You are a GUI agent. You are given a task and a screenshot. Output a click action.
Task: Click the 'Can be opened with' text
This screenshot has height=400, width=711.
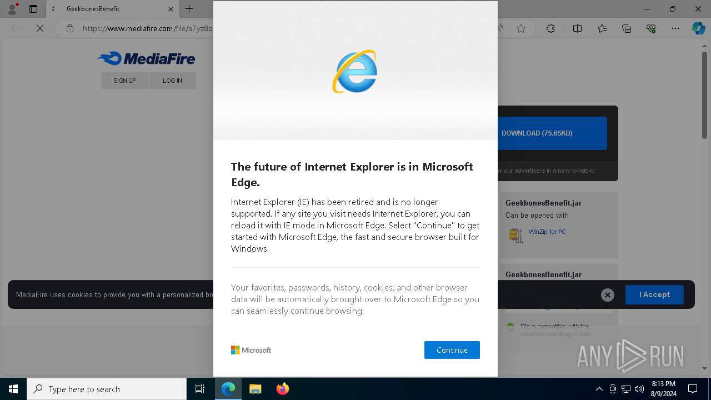[x=537, y=215]
